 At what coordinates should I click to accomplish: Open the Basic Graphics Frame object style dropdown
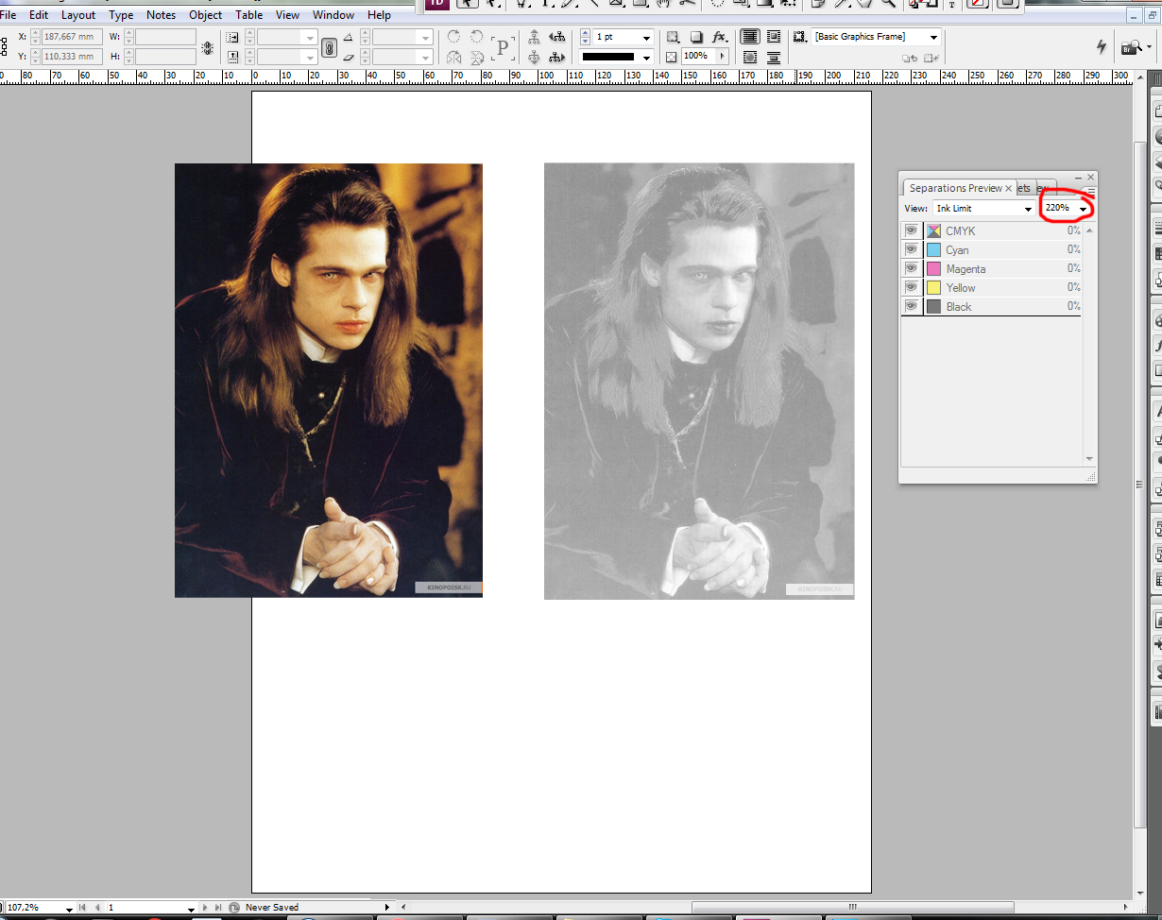[934, 38]
